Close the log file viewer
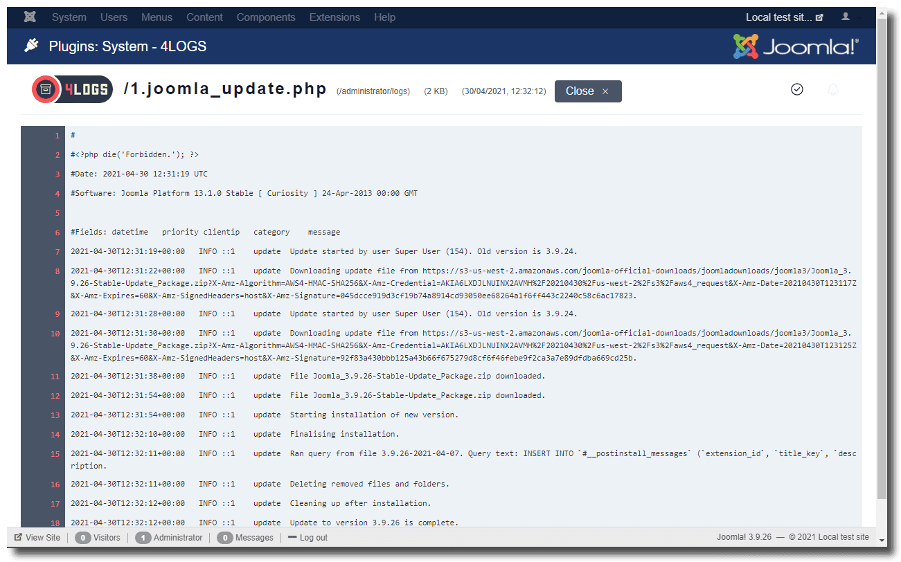 pyautogui.click(x=588, y=91)
